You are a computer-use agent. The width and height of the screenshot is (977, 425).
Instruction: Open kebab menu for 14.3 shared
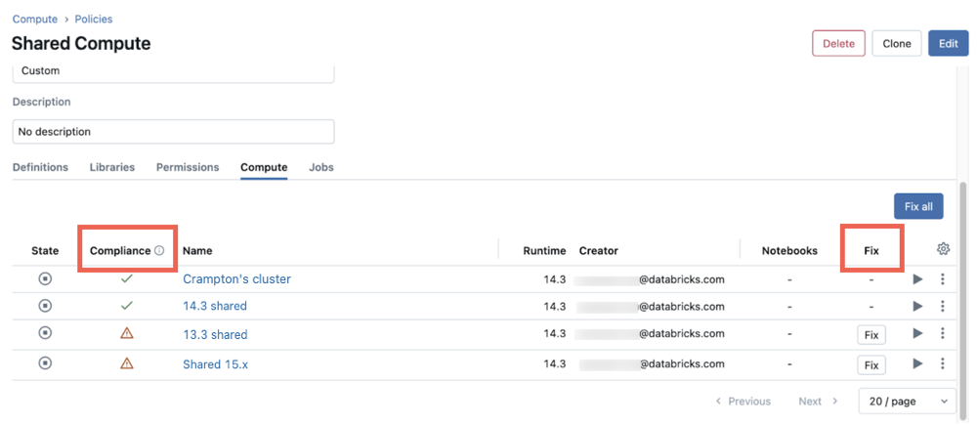[942, 307]
